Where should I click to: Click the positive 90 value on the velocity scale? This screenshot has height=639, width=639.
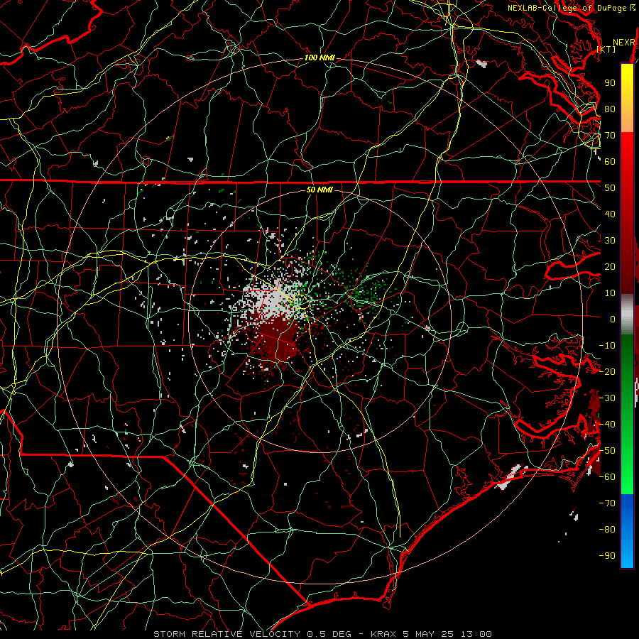pos(610,83)
